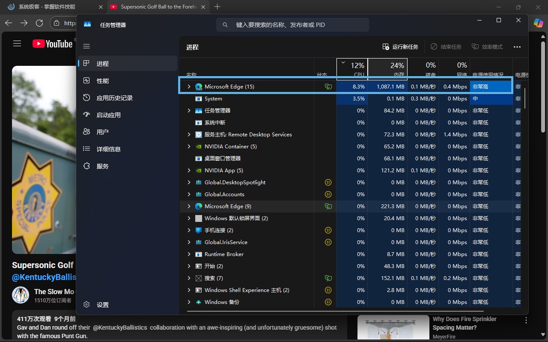This screenshot has height=342, width=548.
Task: Open a new Edge browser tab
Action: [x=217, y=7]
